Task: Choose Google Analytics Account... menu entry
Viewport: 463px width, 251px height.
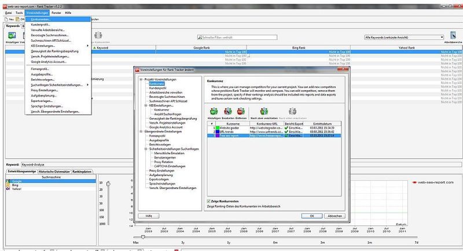Action: (x=58, y=62)
